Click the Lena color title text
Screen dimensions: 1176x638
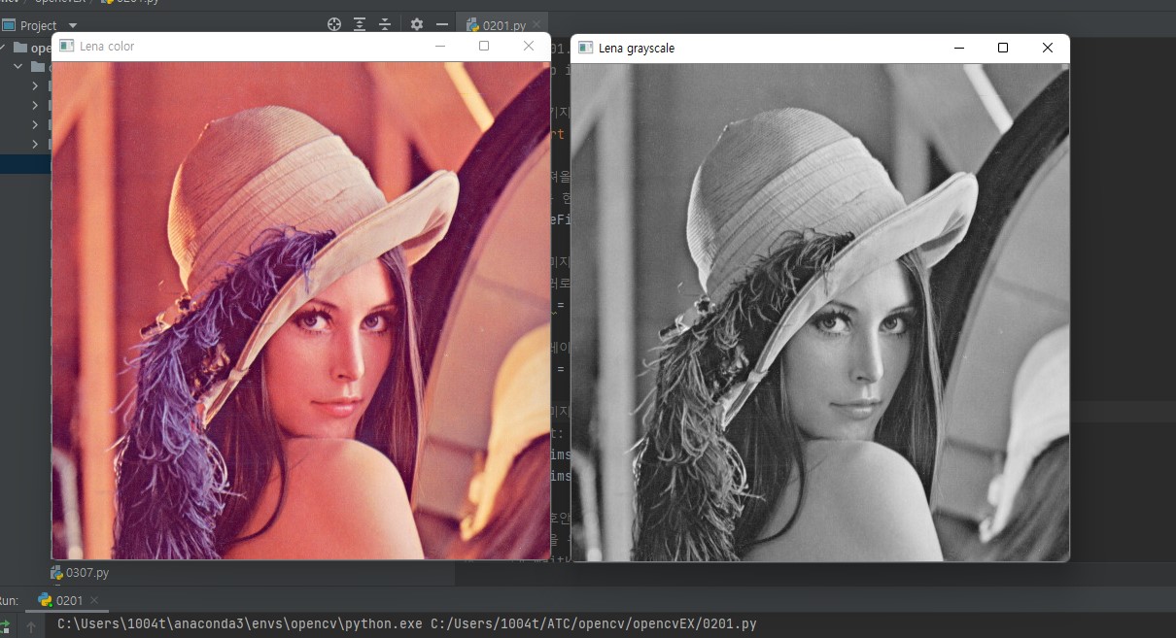[x=107, y=46]
